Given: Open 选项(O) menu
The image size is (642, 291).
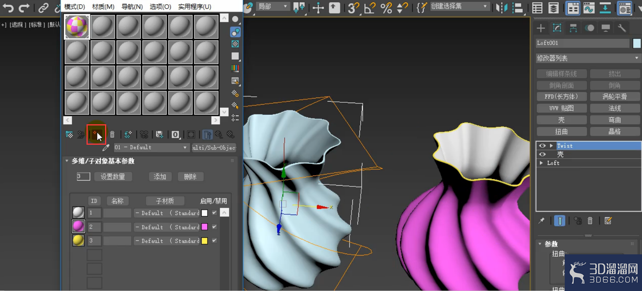Looking at the screenshot, I should (x=160, y=7).
